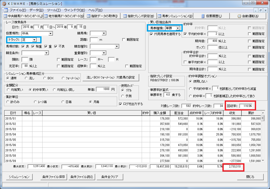270x189 pixels.
Task: Select the 日毎 aggregation radio button
Action: pyautogui.click(x=63, y=102)
